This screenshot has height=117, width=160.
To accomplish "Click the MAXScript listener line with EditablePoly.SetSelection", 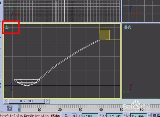I will point(30,115).
